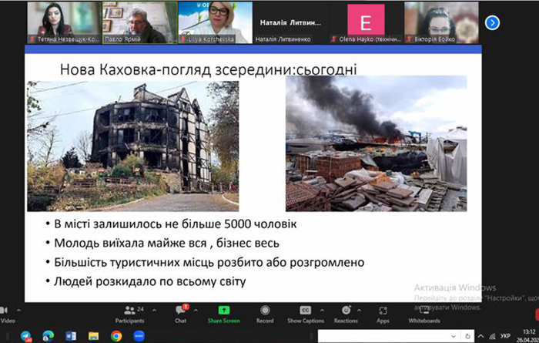Select Павло Ярмій video thumbnail
539x343 pixels.
[139, 22]
